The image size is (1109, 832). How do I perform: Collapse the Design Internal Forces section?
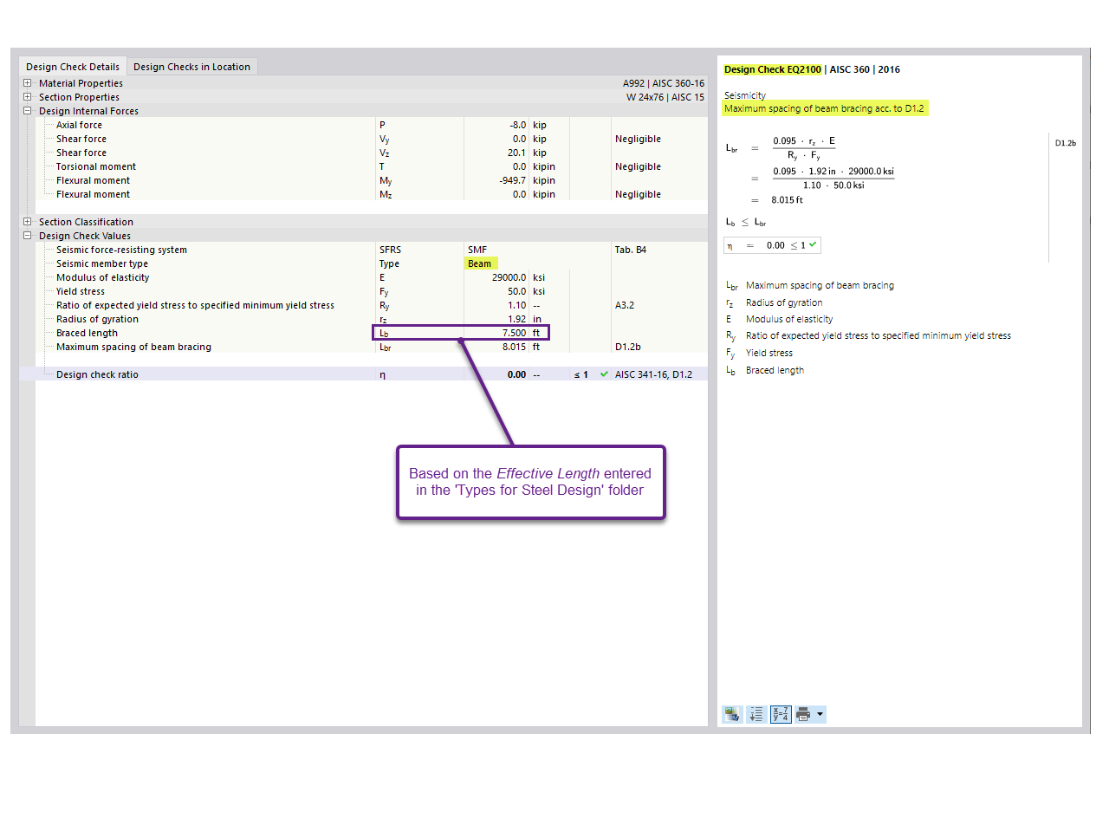coord(27,111)
